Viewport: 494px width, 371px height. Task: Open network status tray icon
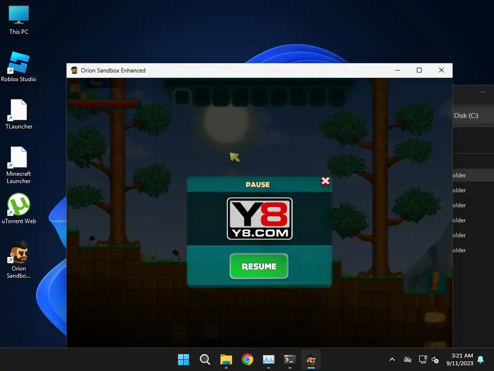pos(423,359)
